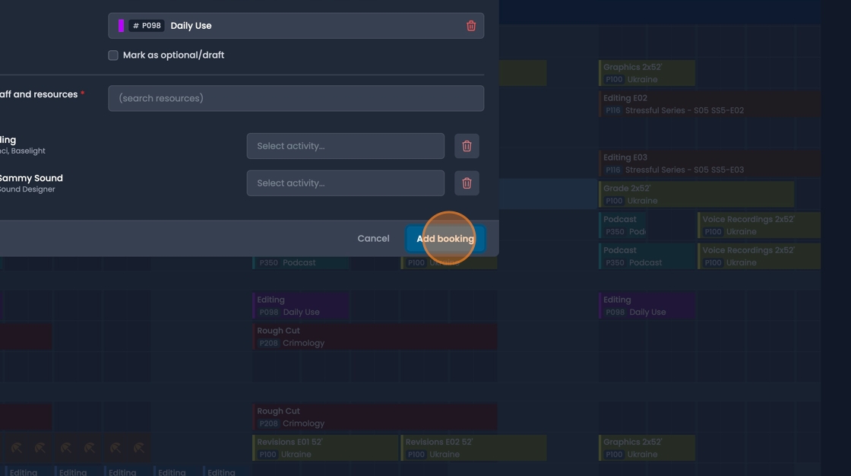The height and width of the screenshot is (476, 851).
Task: Delete Sammy Sound's row using its trash icon
Action: tap(467, 182)
